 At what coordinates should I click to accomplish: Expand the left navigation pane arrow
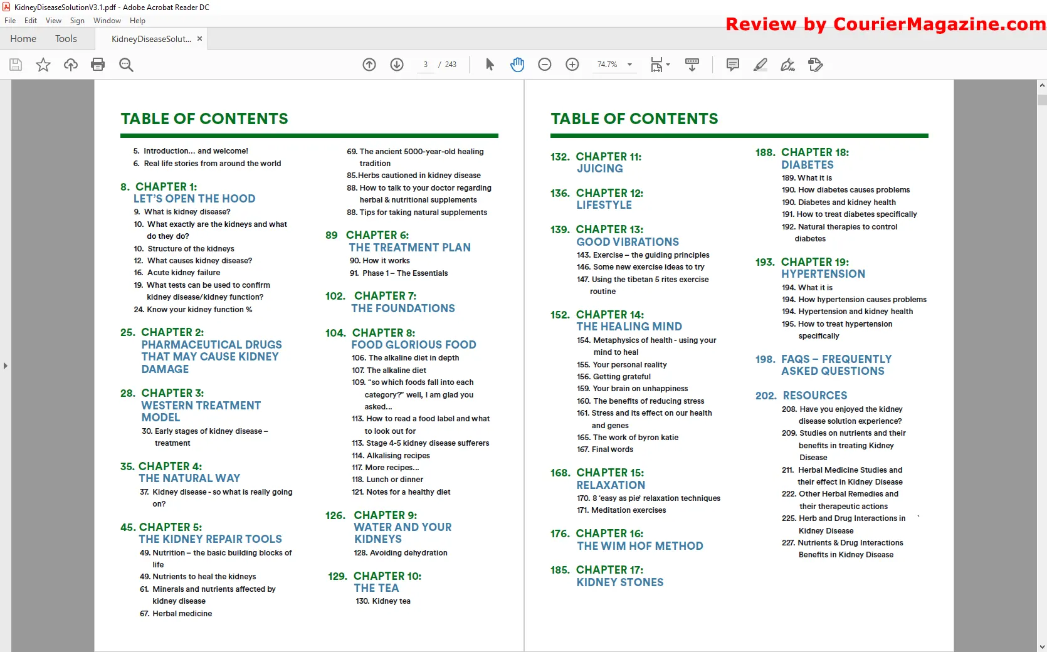[x=6, y=365]
